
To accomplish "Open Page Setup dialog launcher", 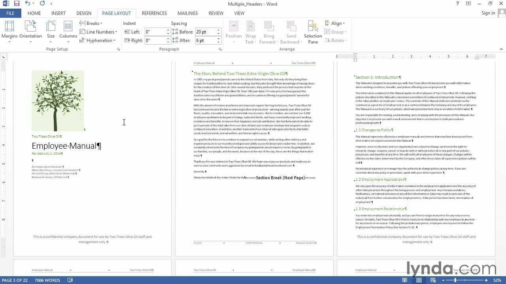I will pos(118,49).
